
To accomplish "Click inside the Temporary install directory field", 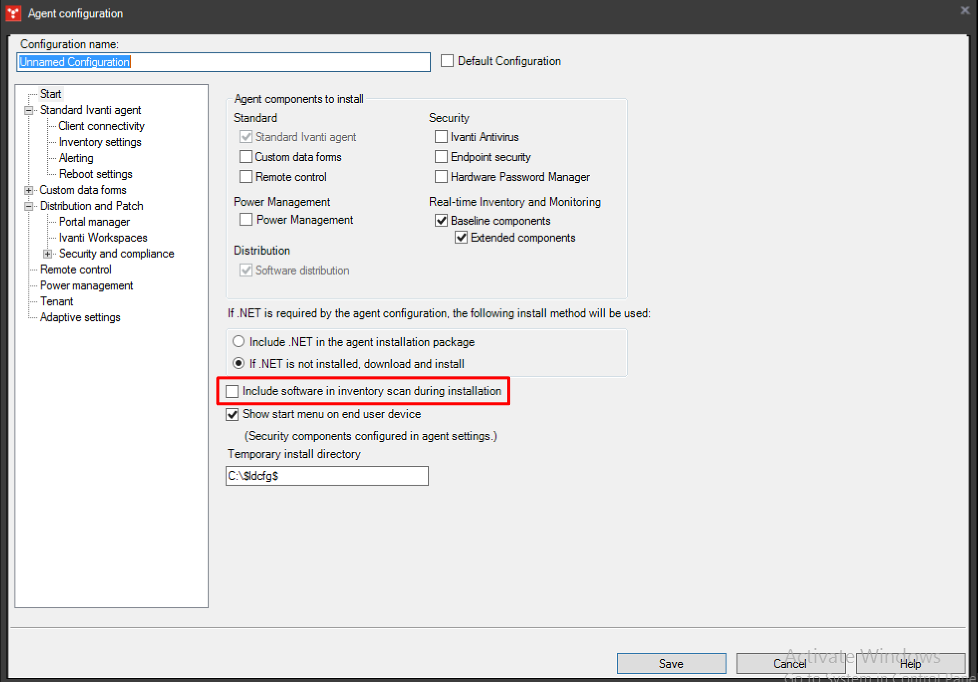I will 326,476.
